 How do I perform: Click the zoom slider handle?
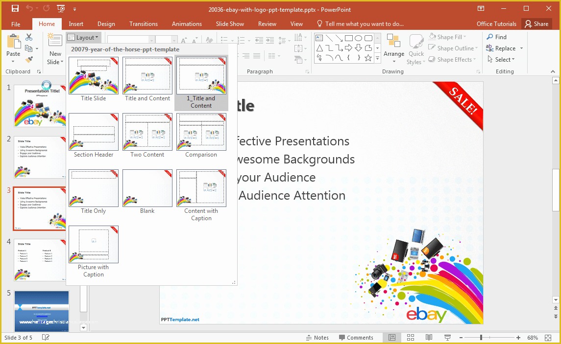click(481, 338)
